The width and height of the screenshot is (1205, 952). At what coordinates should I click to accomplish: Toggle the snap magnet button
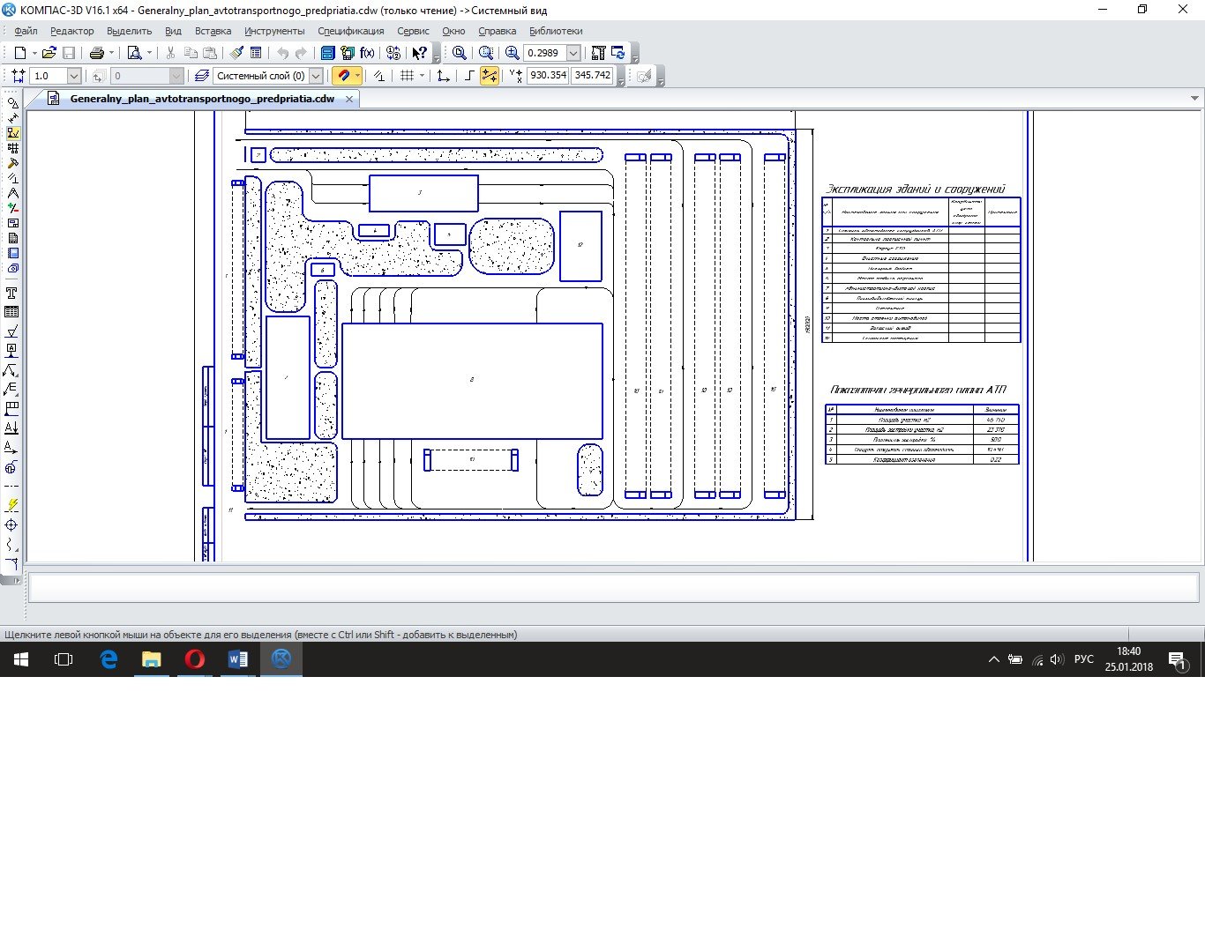coord(344,76)
